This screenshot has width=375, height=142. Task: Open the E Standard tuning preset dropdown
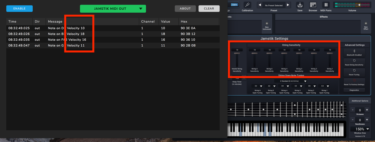(291, 81)
